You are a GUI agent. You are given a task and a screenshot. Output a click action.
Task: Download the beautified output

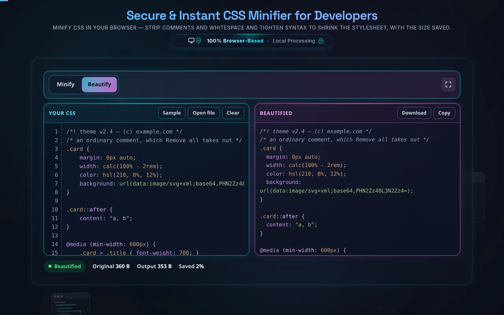coord(414,113)
